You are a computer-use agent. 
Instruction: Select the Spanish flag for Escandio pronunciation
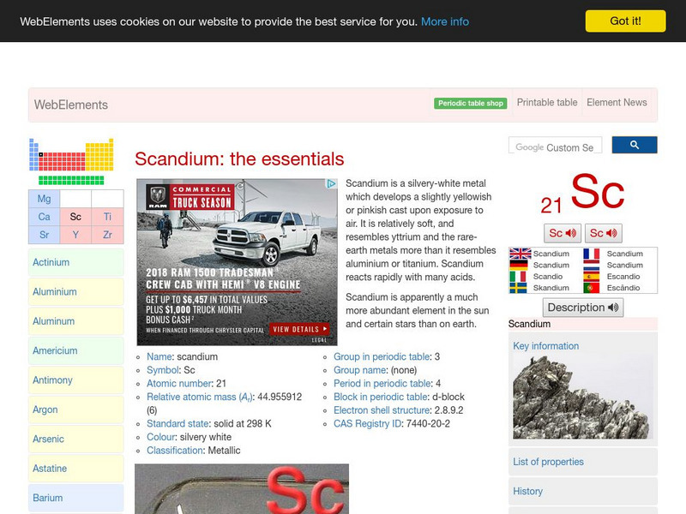(592, 276)
